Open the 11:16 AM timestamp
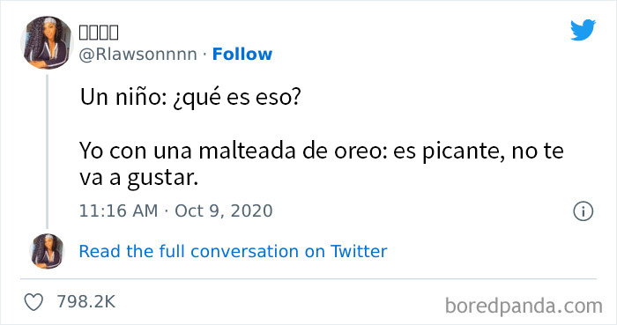Viewport: 617px width, 325px height. pos(118,211)
